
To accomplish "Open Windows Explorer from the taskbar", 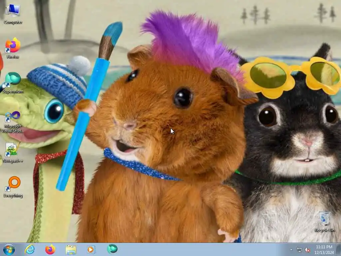I will tap(71, 249).
